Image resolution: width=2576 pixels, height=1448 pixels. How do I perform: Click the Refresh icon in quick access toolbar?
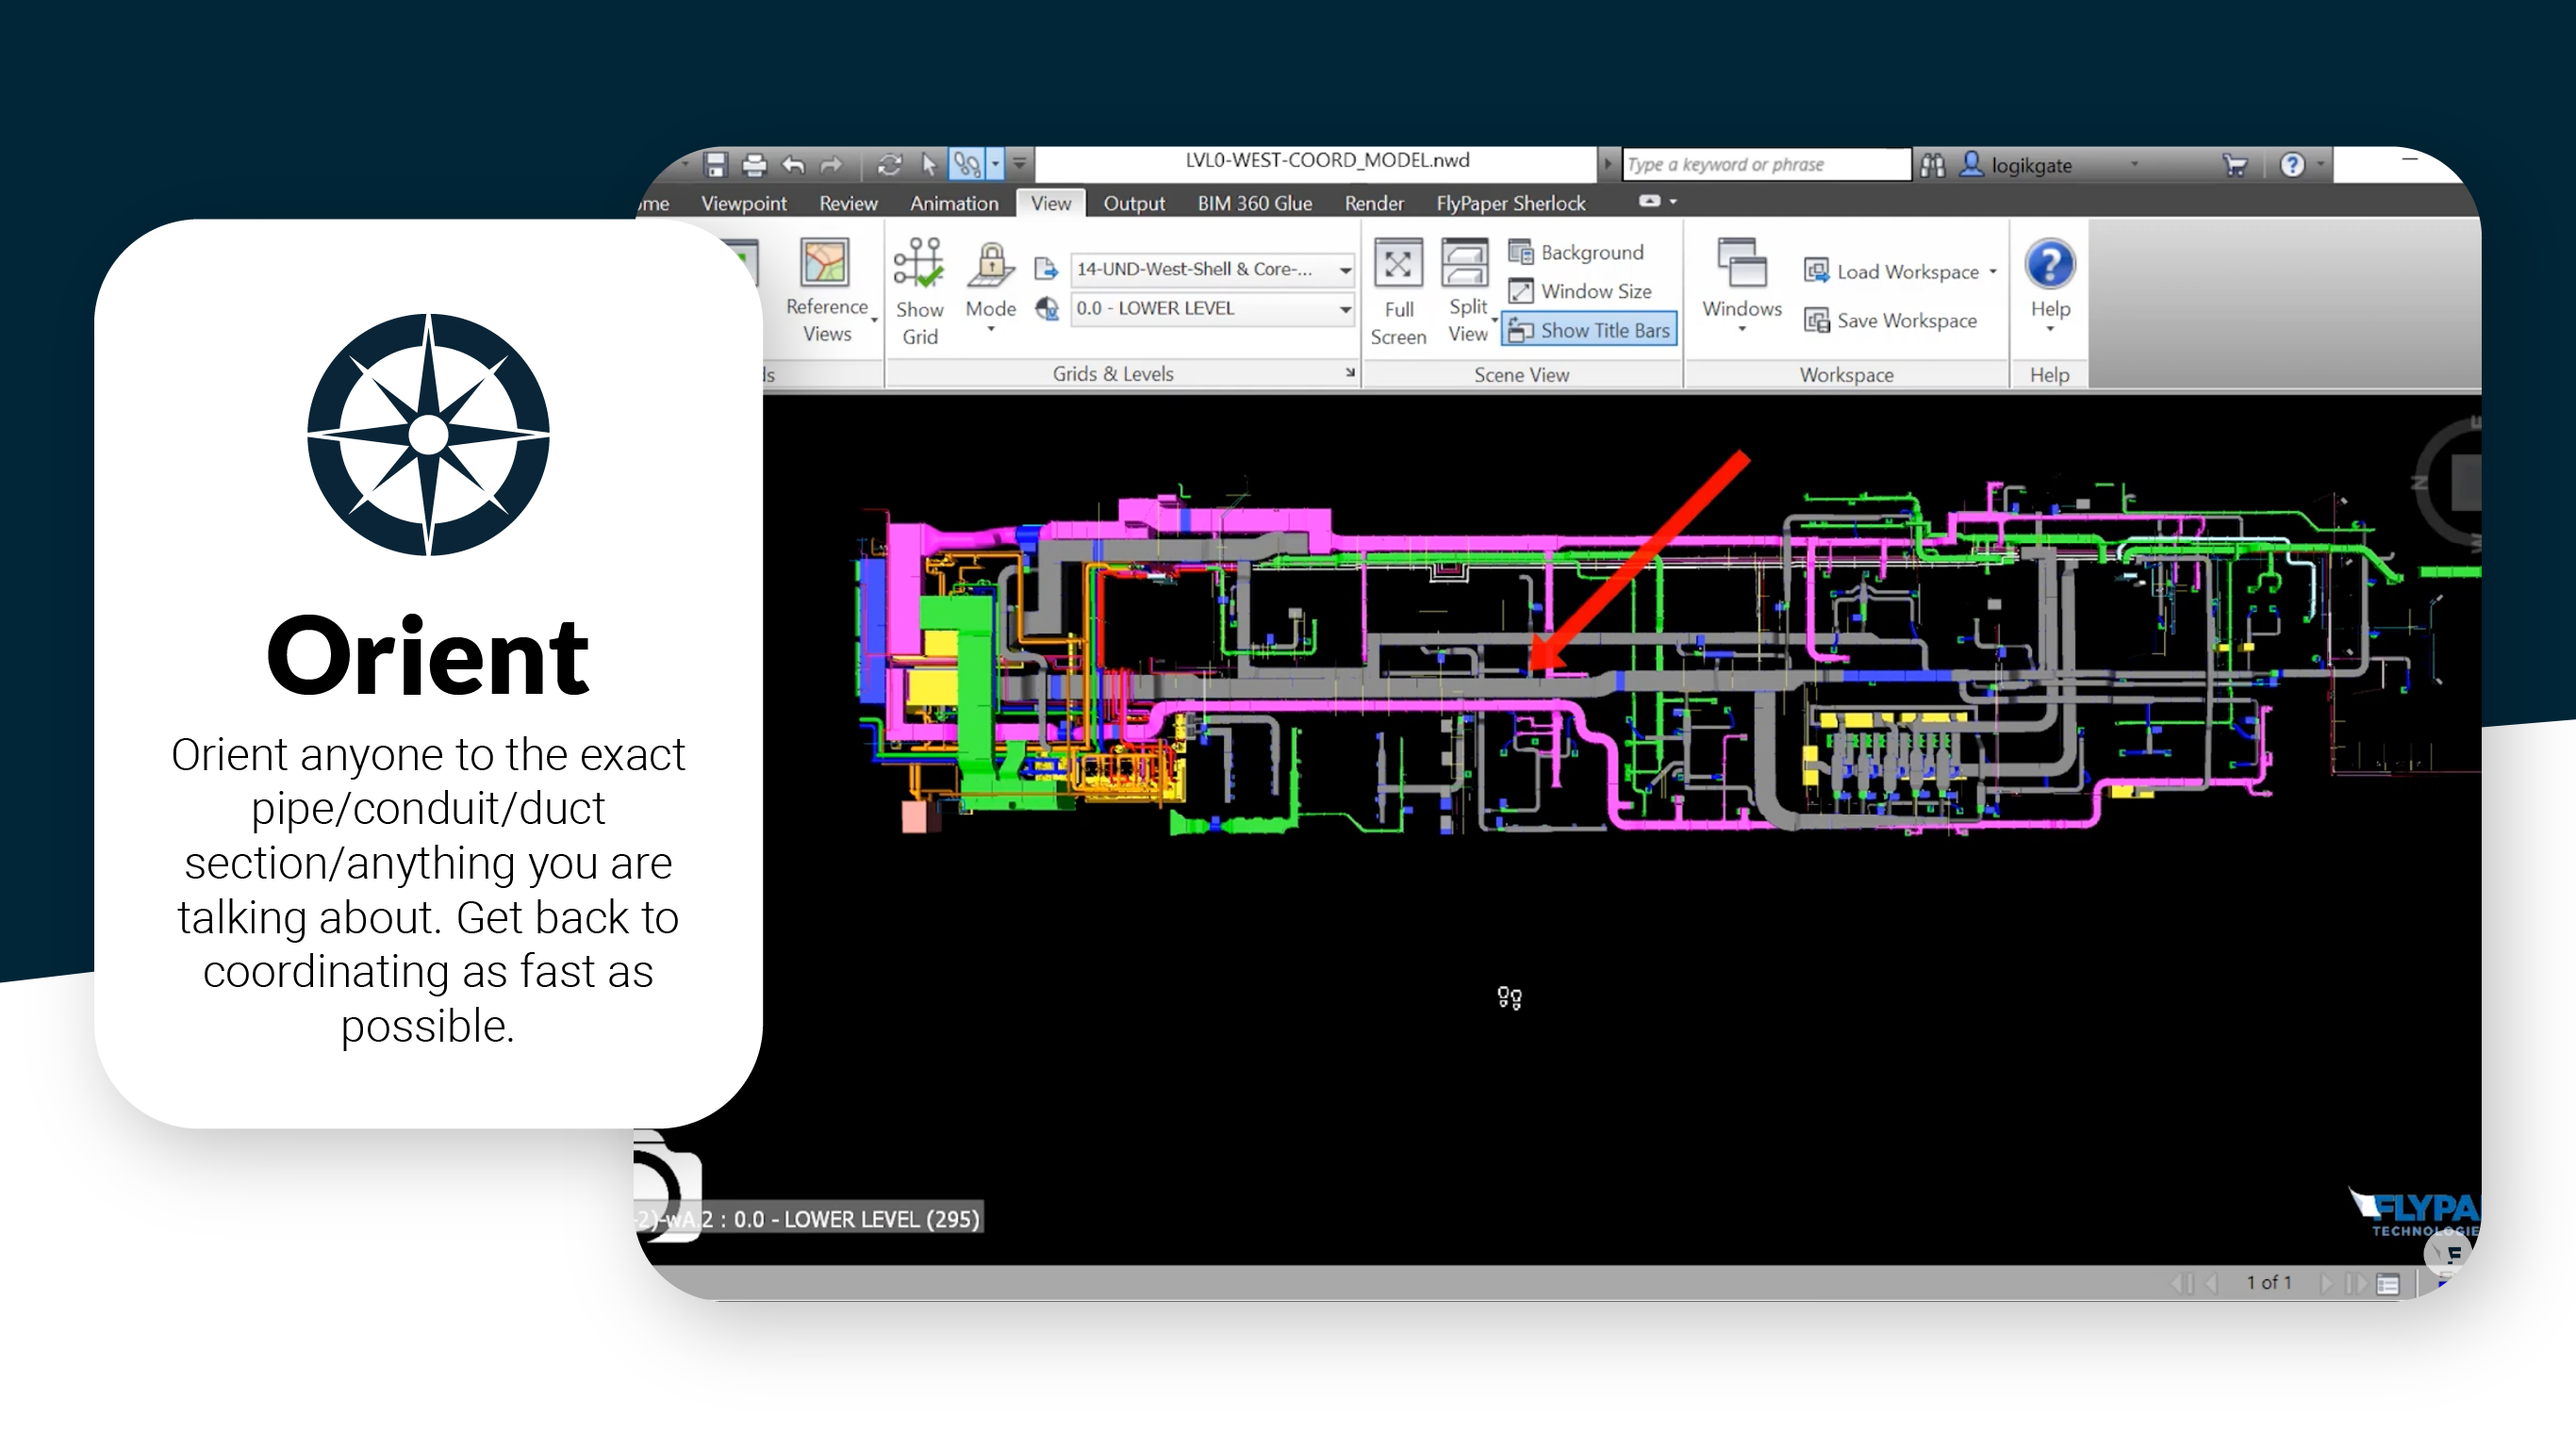[x=889, y=164]
